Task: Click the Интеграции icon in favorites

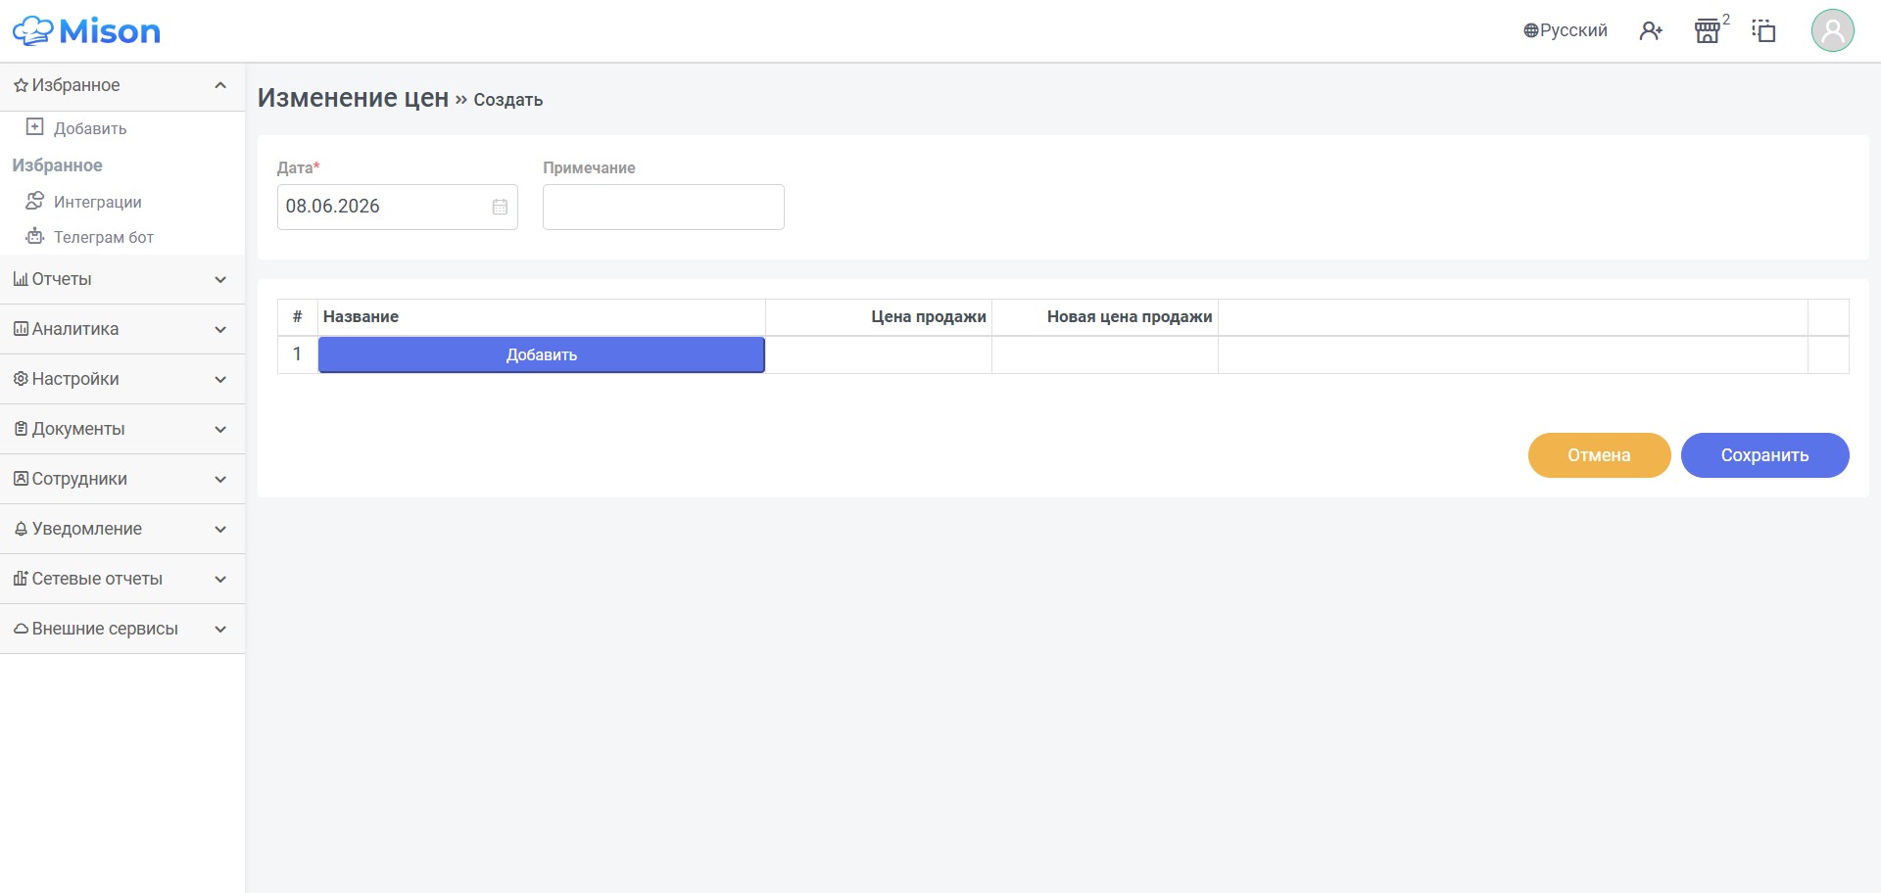Action: [x=35, y=201]
